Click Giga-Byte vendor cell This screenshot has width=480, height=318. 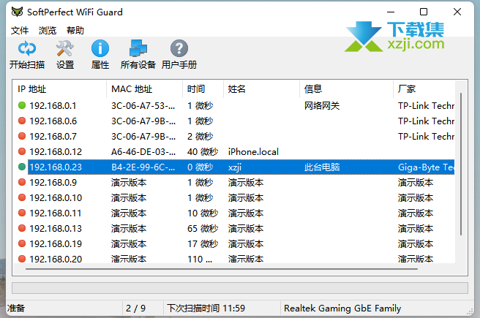426,167
